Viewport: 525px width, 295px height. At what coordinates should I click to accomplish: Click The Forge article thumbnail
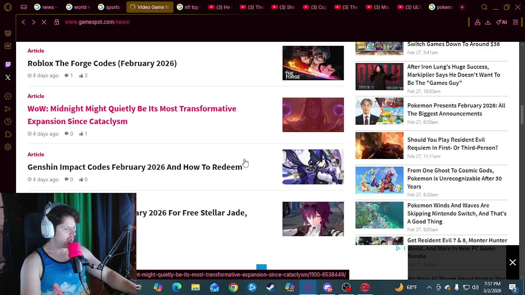(x=313, y=63)
